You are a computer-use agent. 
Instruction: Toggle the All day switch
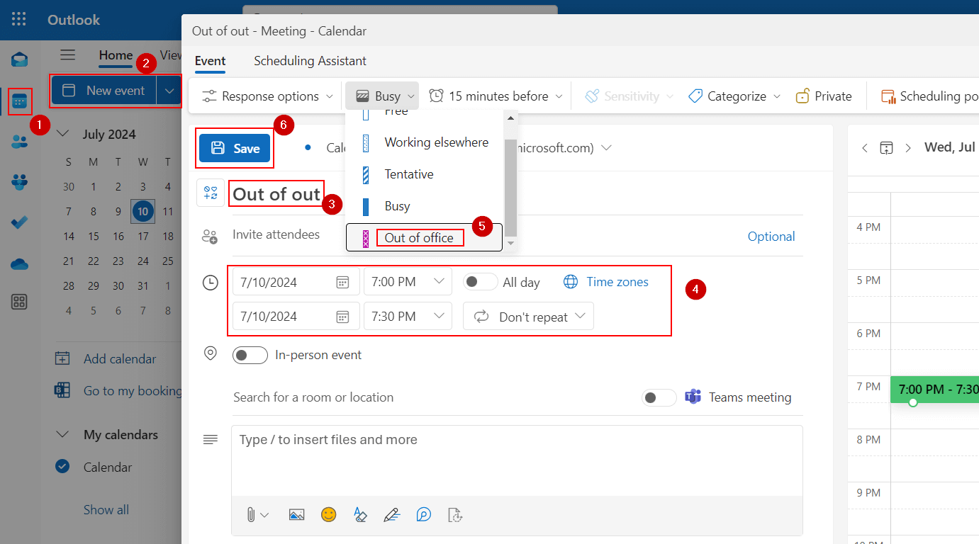click(x=480, y=282)
